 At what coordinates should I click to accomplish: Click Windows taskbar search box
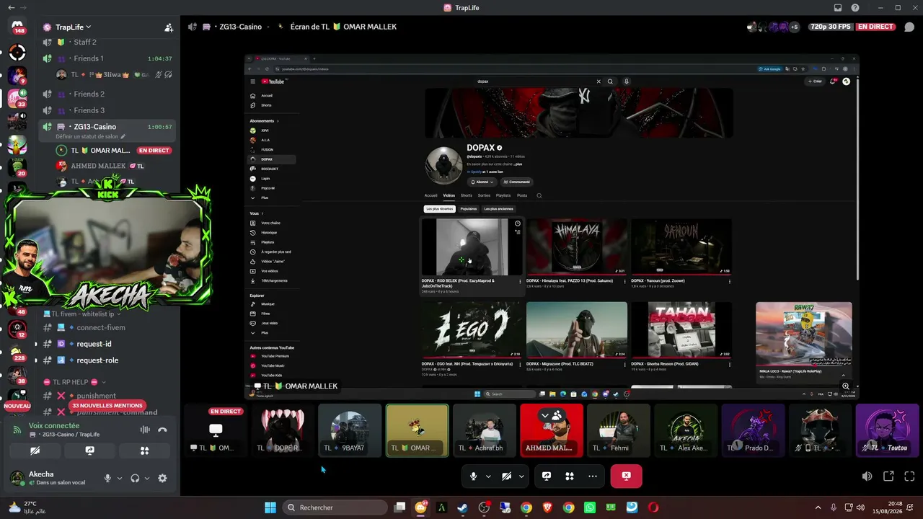point(335,507)
